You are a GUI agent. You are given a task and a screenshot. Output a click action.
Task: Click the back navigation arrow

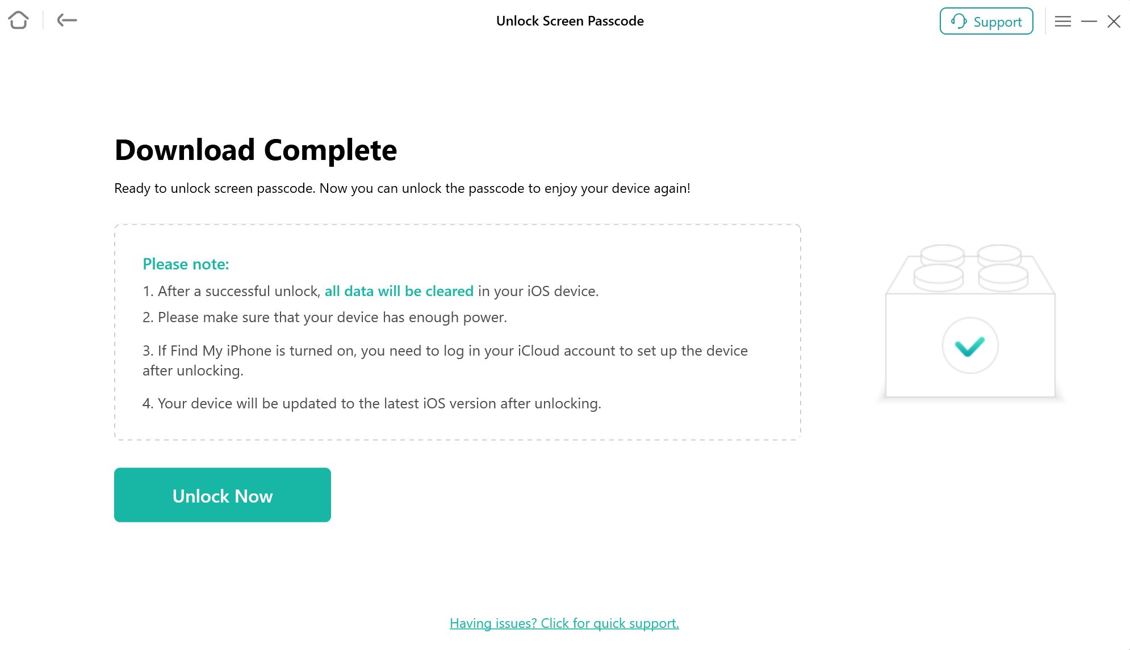click(67, 21)
